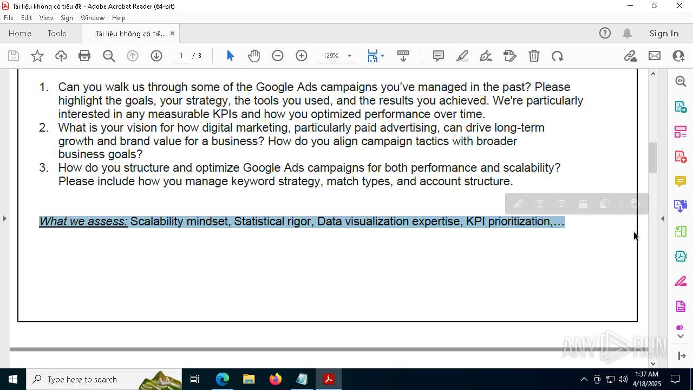Click the scroll up arrow of the document
Screen dimensions: 693x390
pyautogui.click(x=653, y=74)
